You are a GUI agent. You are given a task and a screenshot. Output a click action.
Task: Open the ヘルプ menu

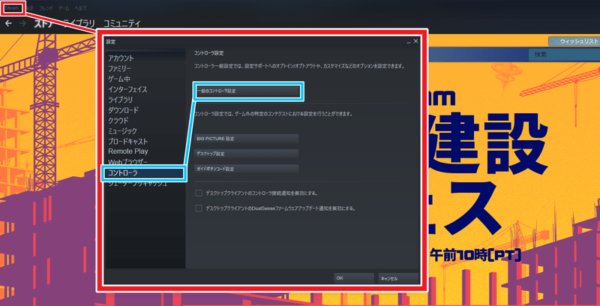point(80,8)
